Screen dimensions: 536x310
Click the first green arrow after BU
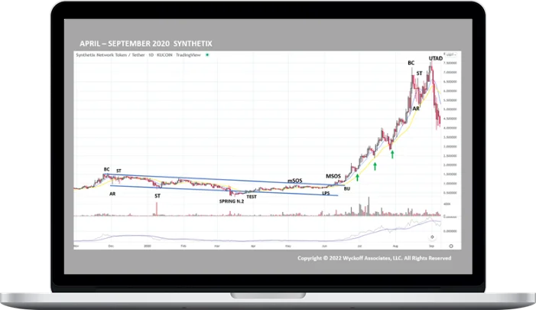coord(357,177)
